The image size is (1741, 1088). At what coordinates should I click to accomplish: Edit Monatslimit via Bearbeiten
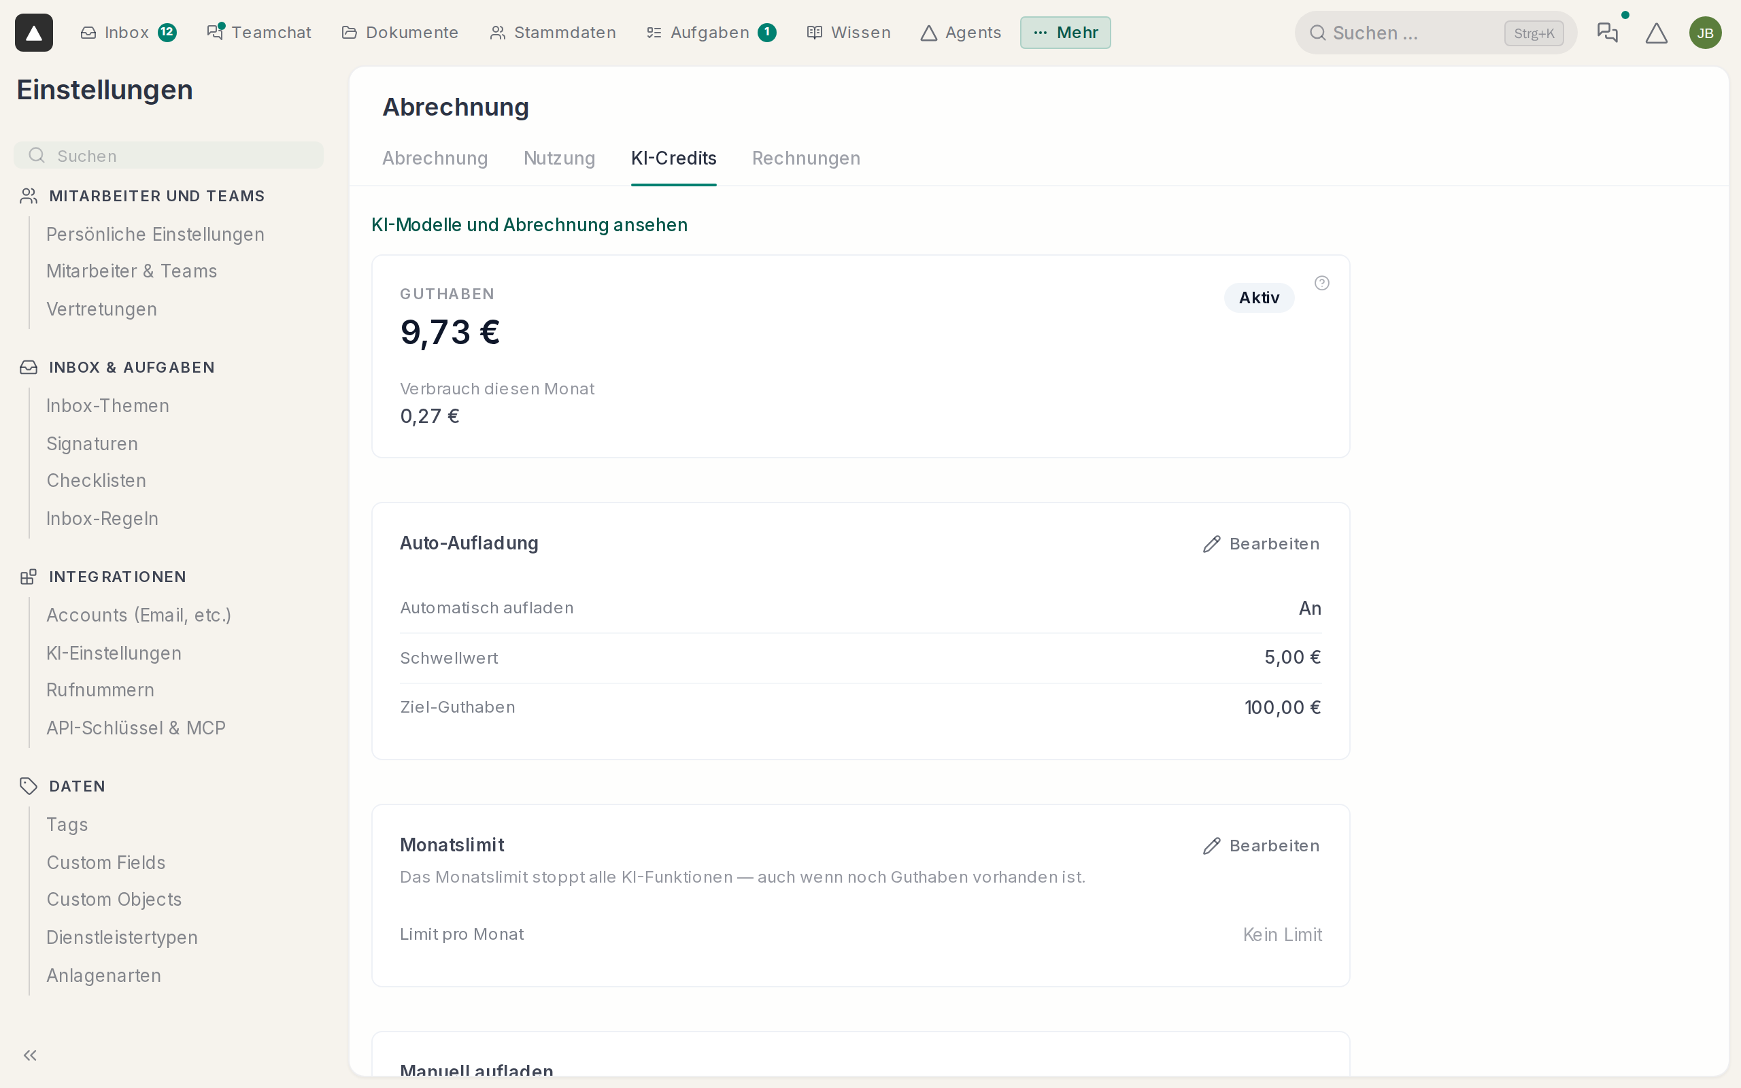1261,845
